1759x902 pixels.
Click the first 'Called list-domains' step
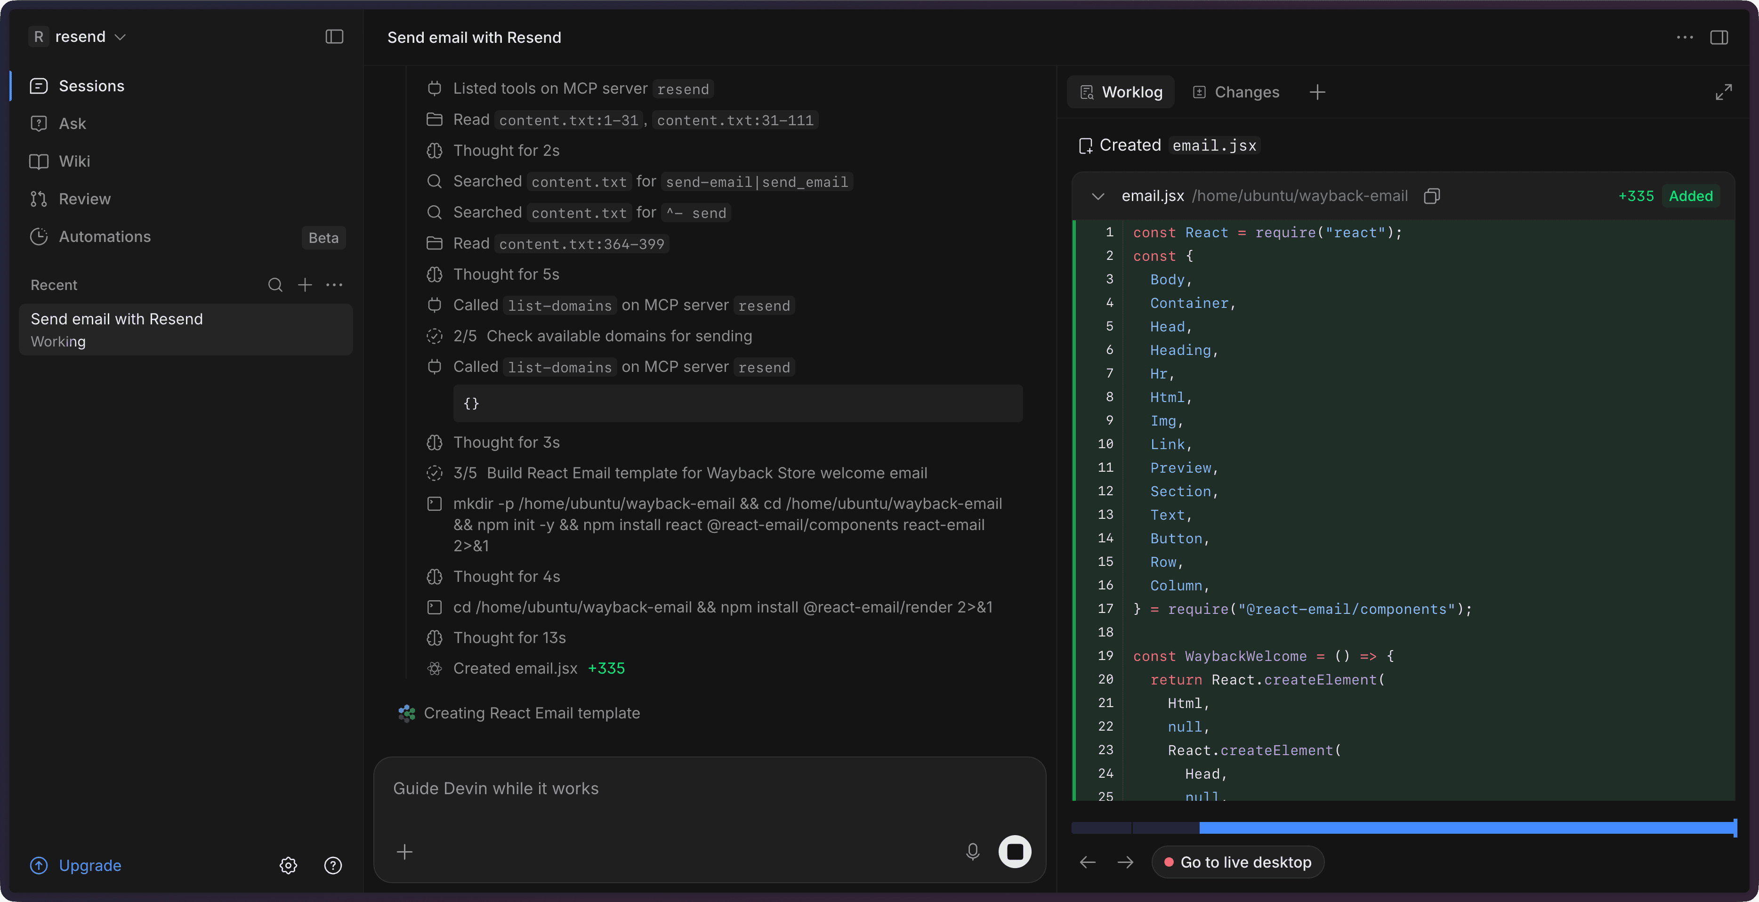coord(610,305)
